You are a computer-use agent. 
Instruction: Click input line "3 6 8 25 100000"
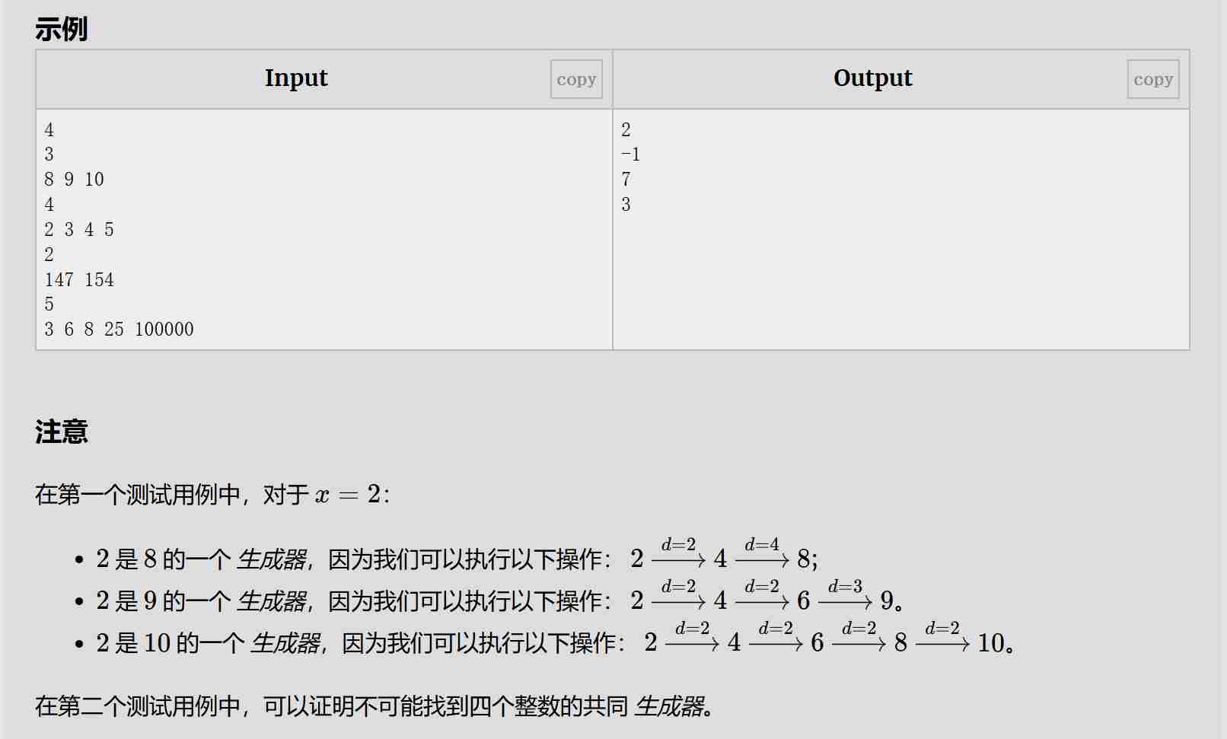[119, 330]
